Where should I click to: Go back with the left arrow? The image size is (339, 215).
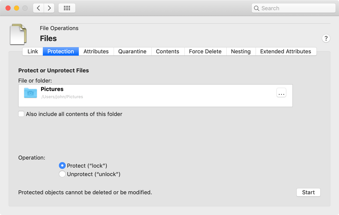point(39,8)
